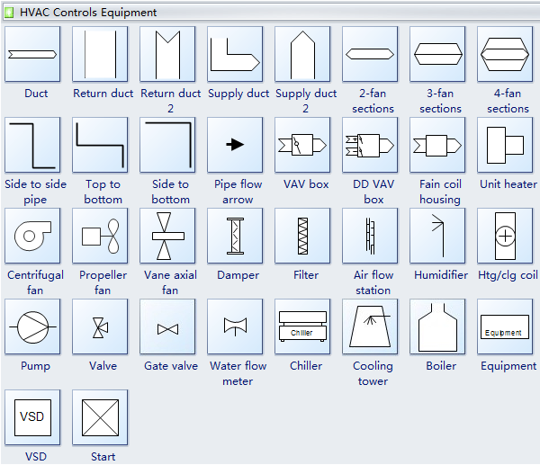The image size is (540, 465).
Task: Choose the Propeller fan symbol
Action: point(100,236)
